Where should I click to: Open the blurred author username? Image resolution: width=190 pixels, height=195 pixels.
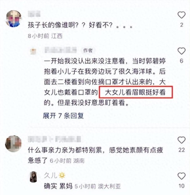(x=61, y=50)
